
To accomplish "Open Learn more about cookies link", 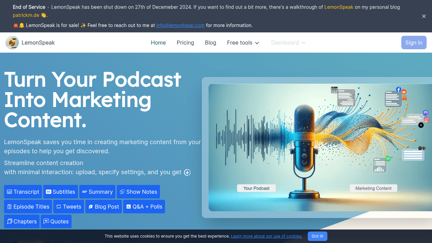I will [x=266, y=236].
